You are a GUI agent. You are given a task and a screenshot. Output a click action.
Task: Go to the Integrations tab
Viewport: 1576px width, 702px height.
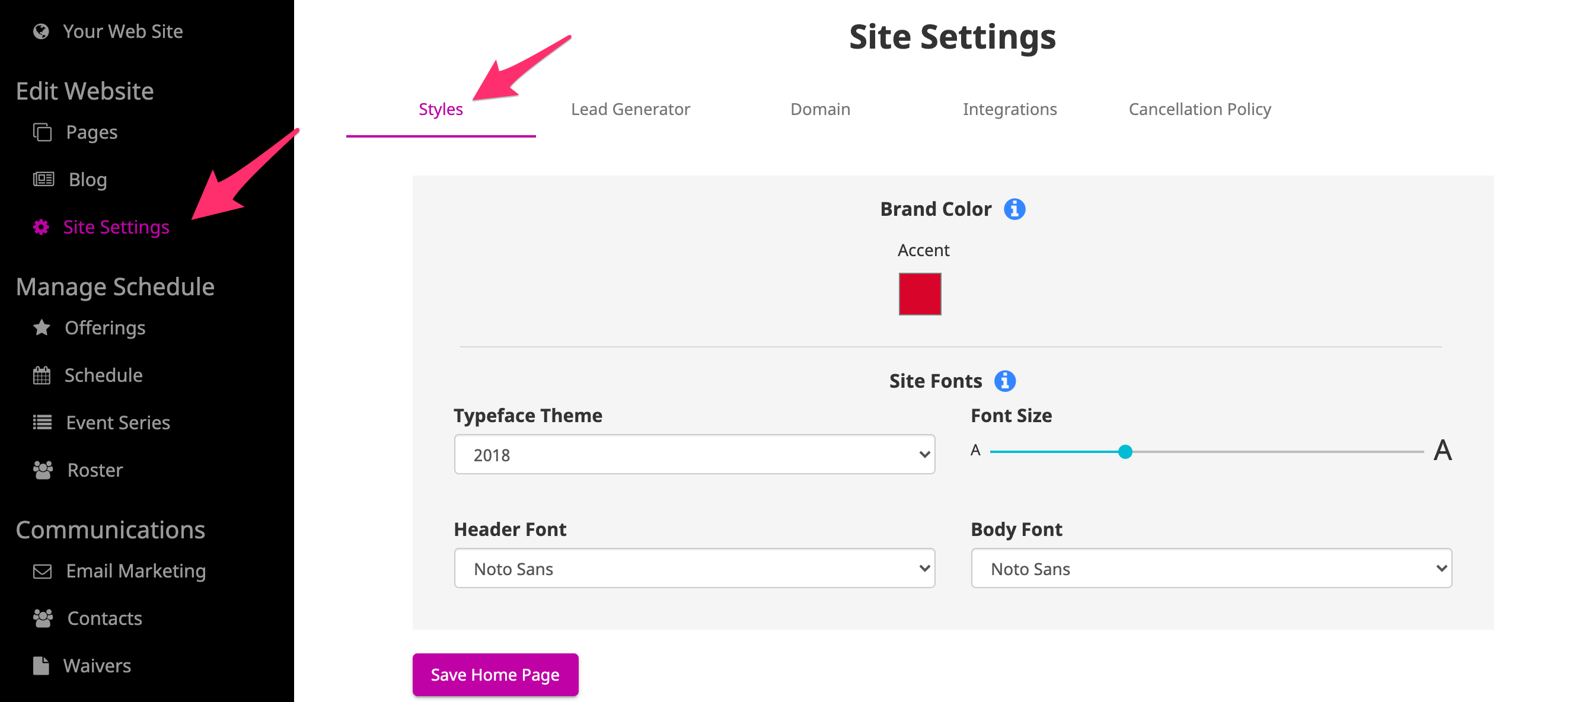pos(1010,109)
